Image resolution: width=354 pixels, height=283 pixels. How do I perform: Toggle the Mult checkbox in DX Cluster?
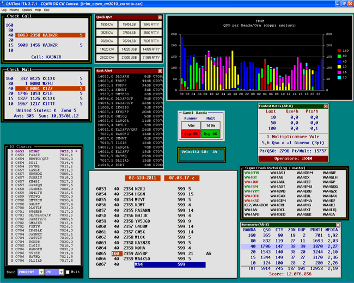tap(68, 272)
